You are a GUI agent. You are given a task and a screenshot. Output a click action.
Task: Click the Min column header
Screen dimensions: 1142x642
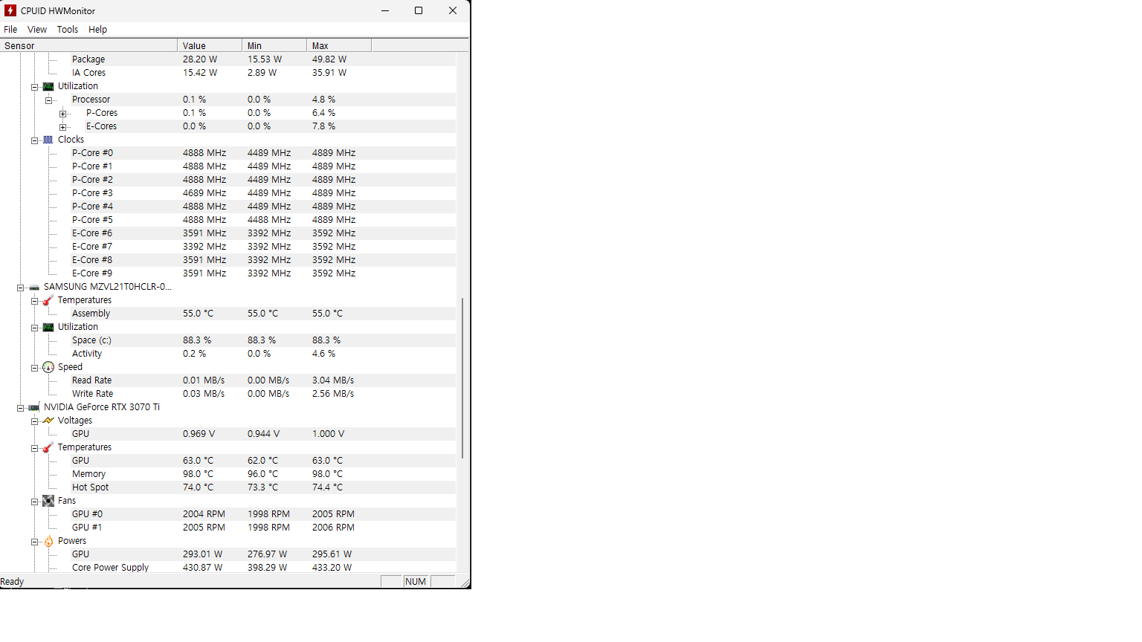tap(274, 45)
